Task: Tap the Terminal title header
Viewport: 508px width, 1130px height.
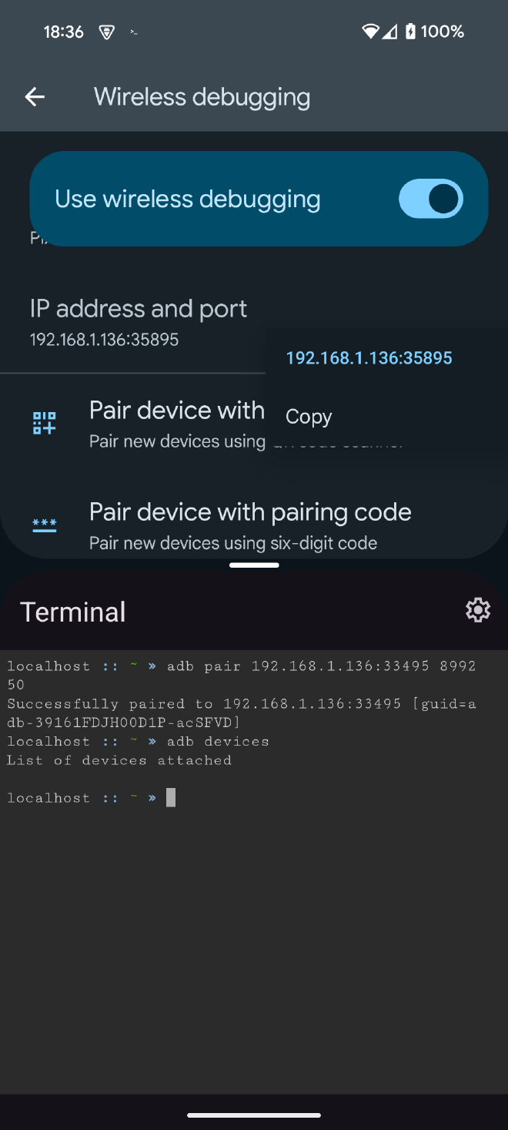Action: pyautogui.click(x=73, y=612)
